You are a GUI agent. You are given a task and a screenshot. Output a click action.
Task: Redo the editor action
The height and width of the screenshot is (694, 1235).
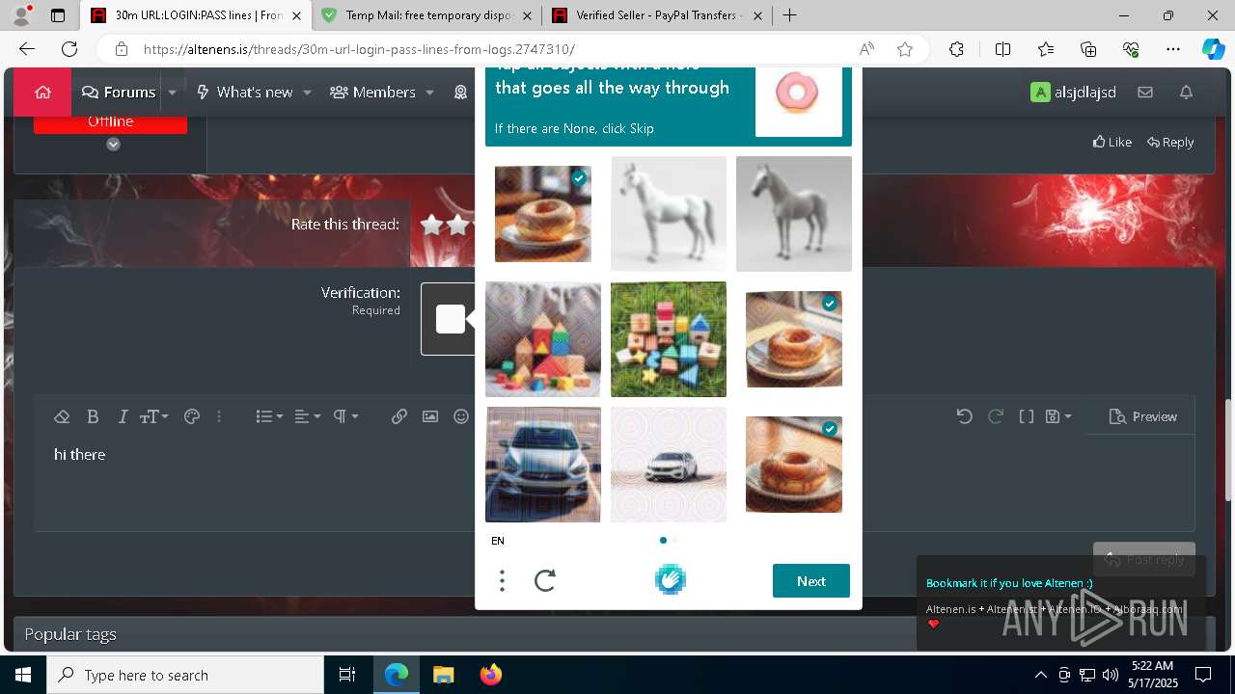(996, 416)
